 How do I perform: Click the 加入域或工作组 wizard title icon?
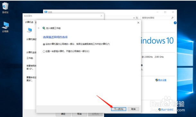pyautogui.click(x=44, y=28)
